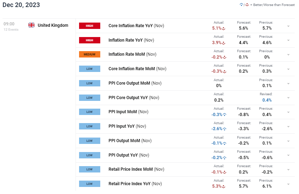
Task: Open PPI Input MoM (Nov) event
Action: pyautogui.click(x=128, y=112)
